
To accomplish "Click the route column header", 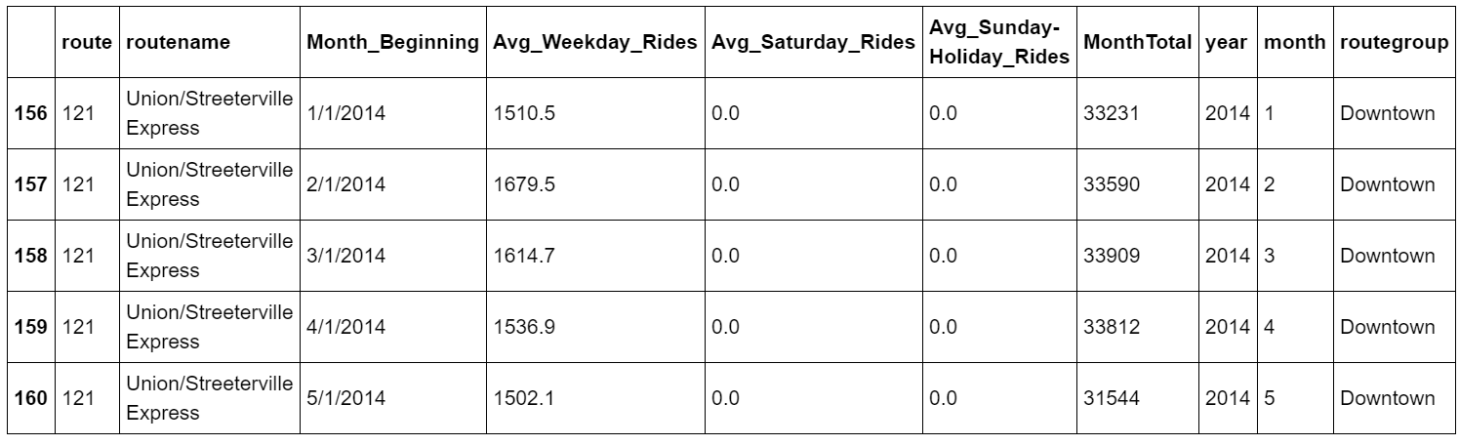I will [x=84, y=43].
